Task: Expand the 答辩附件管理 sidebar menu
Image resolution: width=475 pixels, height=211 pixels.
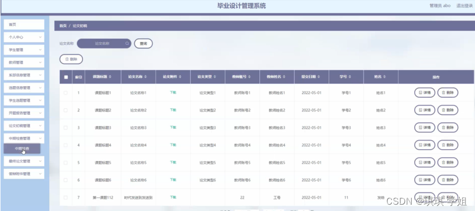Action: [24, 174]
